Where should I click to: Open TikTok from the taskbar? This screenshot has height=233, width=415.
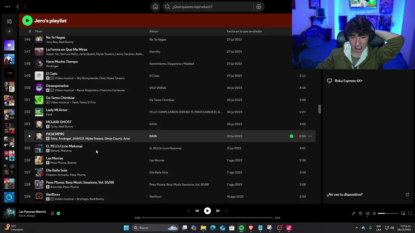[289, 228]
